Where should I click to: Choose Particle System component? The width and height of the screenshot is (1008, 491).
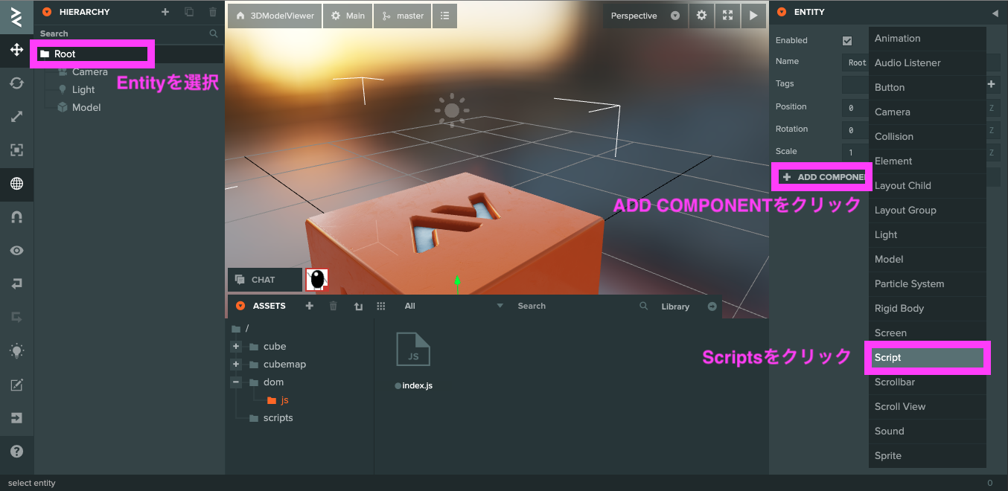click(928, 284)
